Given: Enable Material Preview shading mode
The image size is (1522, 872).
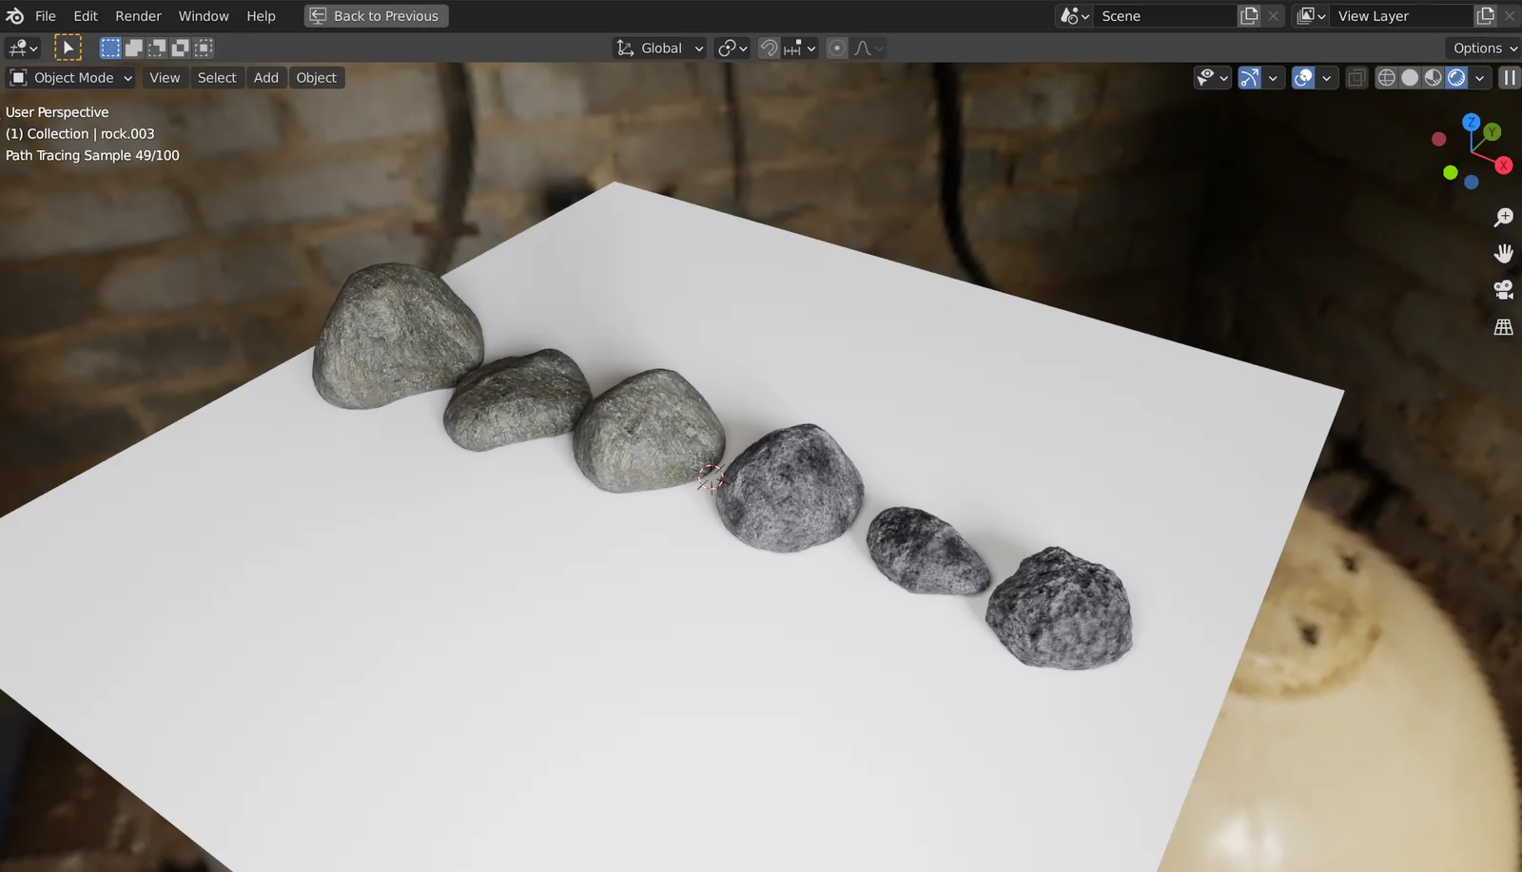Looking at the screenshot, I should [x=1433, y=78].
